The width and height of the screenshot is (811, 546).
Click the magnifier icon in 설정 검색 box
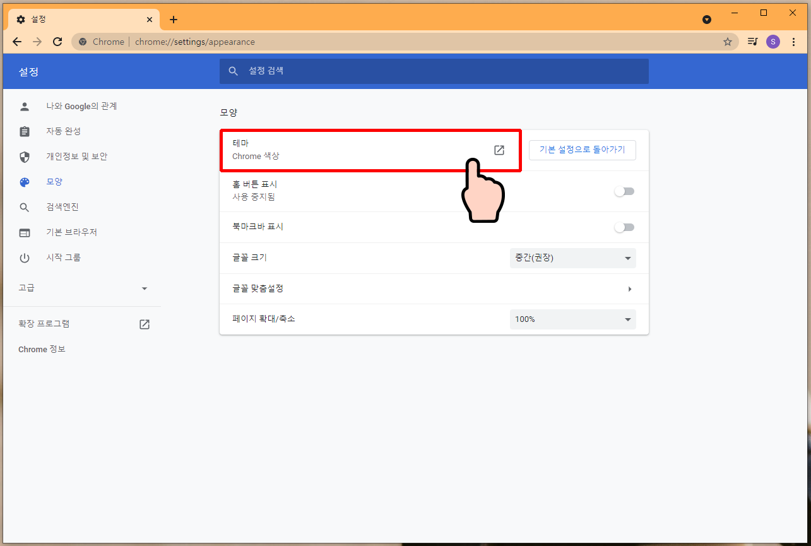[x=234, y=71]
